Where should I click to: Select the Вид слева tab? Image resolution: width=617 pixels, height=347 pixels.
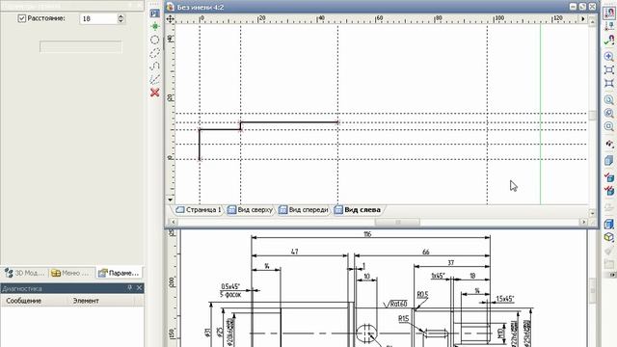(x=358, y=210)
